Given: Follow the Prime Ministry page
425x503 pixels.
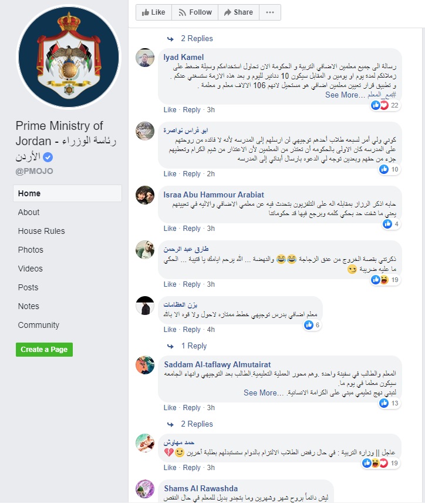Looking at the screenshot, I should (x=195, y=12).
